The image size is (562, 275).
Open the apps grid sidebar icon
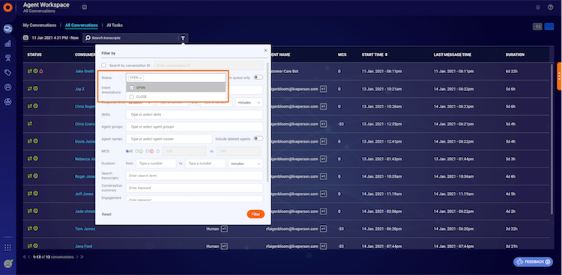[x=7, y=247]
